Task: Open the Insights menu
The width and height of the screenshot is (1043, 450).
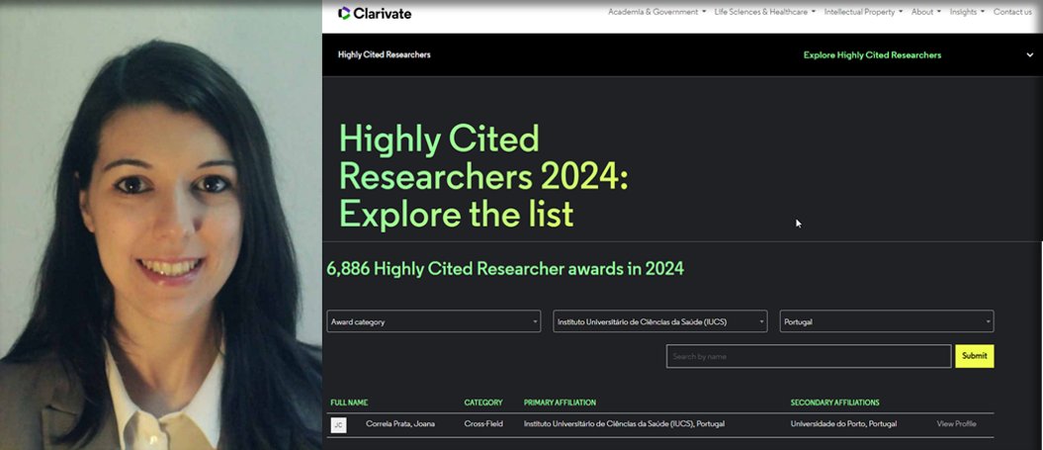Action: pyautogui.click(x=967, y=12)
